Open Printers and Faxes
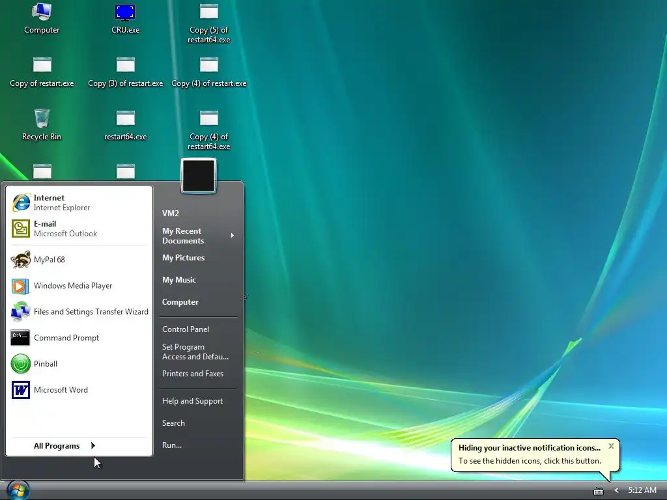Screen dimensions: 667x500 (x=199, y=374)
